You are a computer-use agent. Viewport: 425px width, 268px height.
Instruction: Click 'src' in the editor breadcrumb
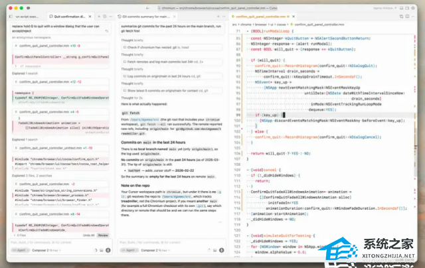pyautogui.click(x=234, y=25)
